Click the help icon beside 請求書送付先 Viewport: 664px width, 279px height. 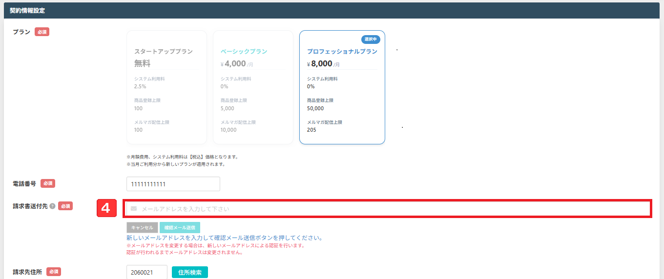point(52,206)
